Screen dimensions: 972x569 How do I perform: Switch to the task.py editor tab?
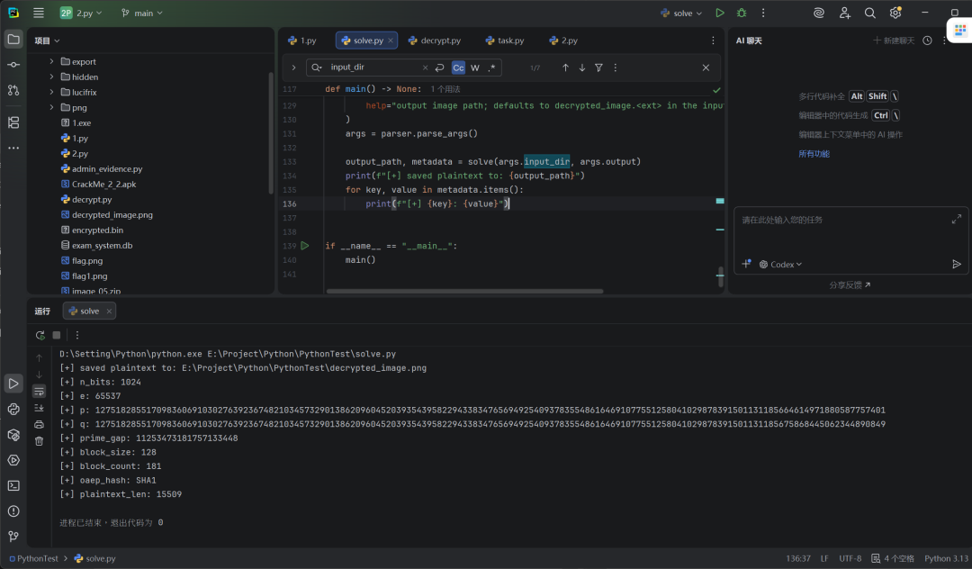pyautogui.click(x=505, y=41)
